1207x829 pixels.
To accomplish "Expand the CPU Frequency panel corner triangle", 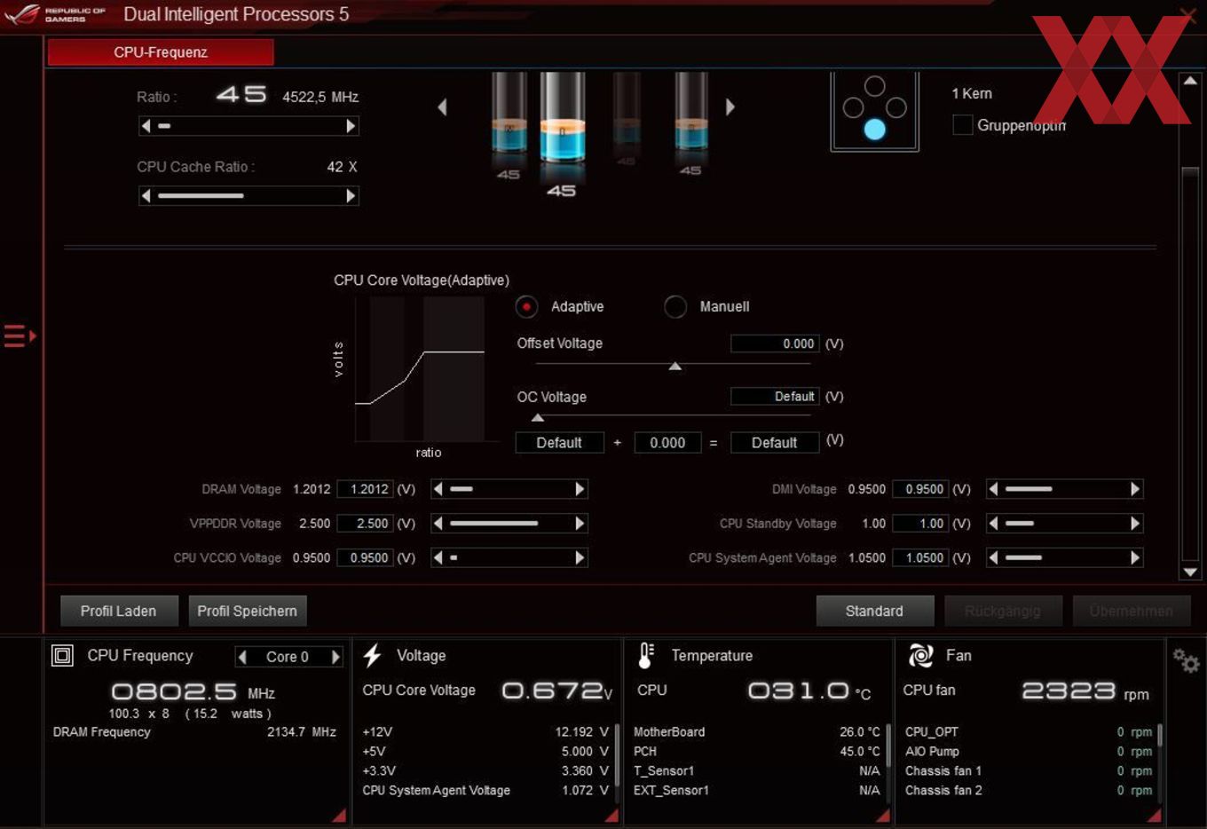I will click(339, 816).
